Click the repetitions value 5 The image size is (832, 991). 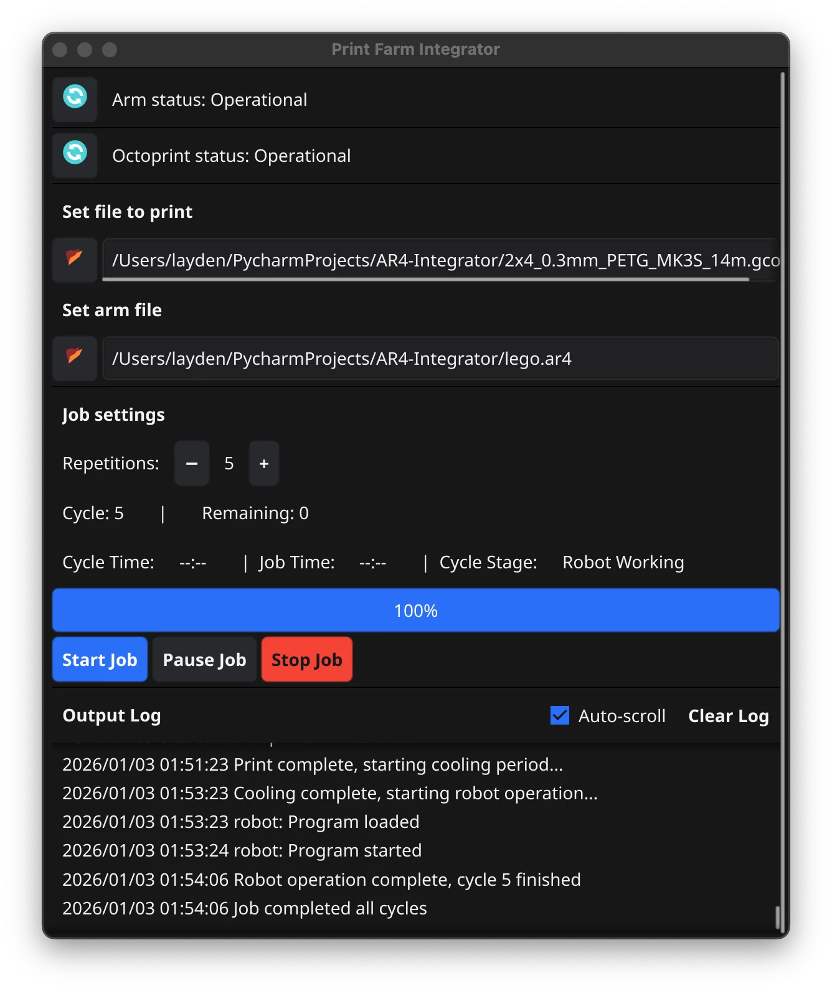[x=229, y=463]
